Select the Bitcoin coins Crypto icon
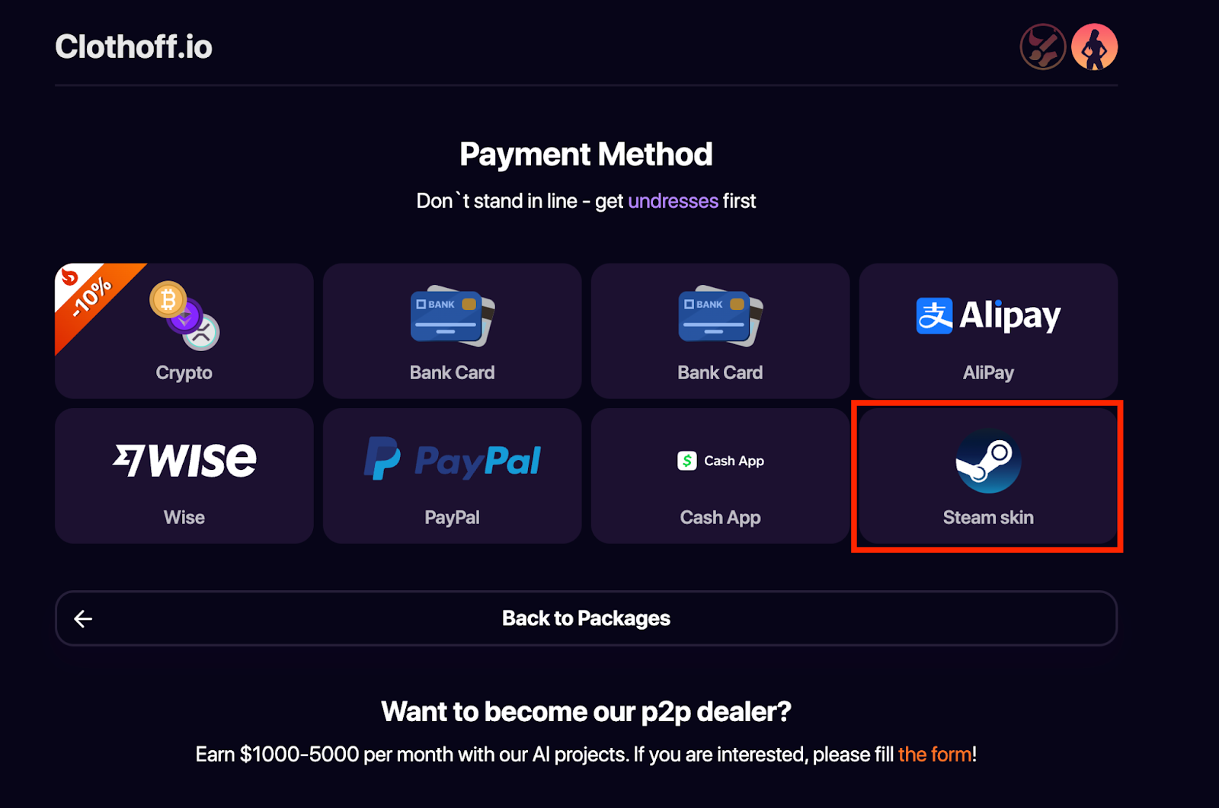The width and height of the screenshot is (1219, 808). point(184,316)
